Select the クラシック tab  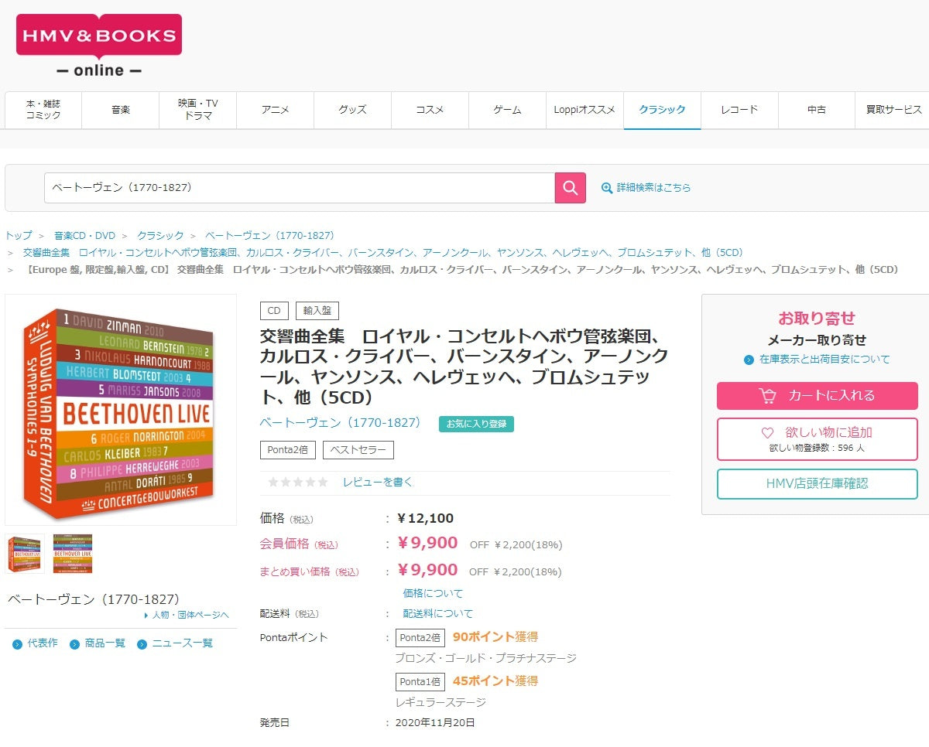click(x=663, y=110)
